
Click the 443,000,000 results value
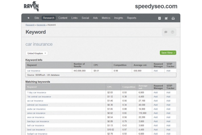coord(80,71)
